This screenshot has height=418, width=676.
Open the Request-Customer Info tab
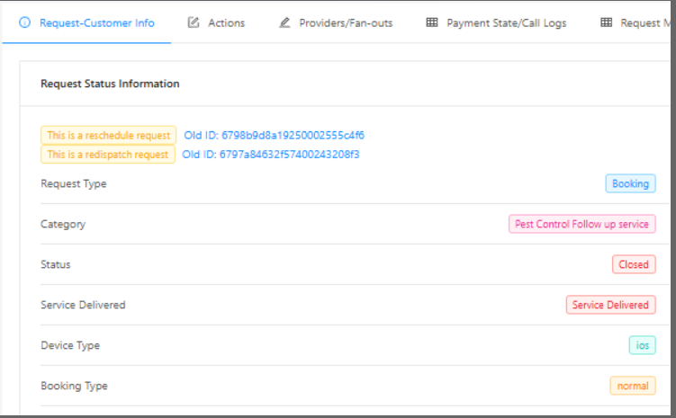[96, 22]
